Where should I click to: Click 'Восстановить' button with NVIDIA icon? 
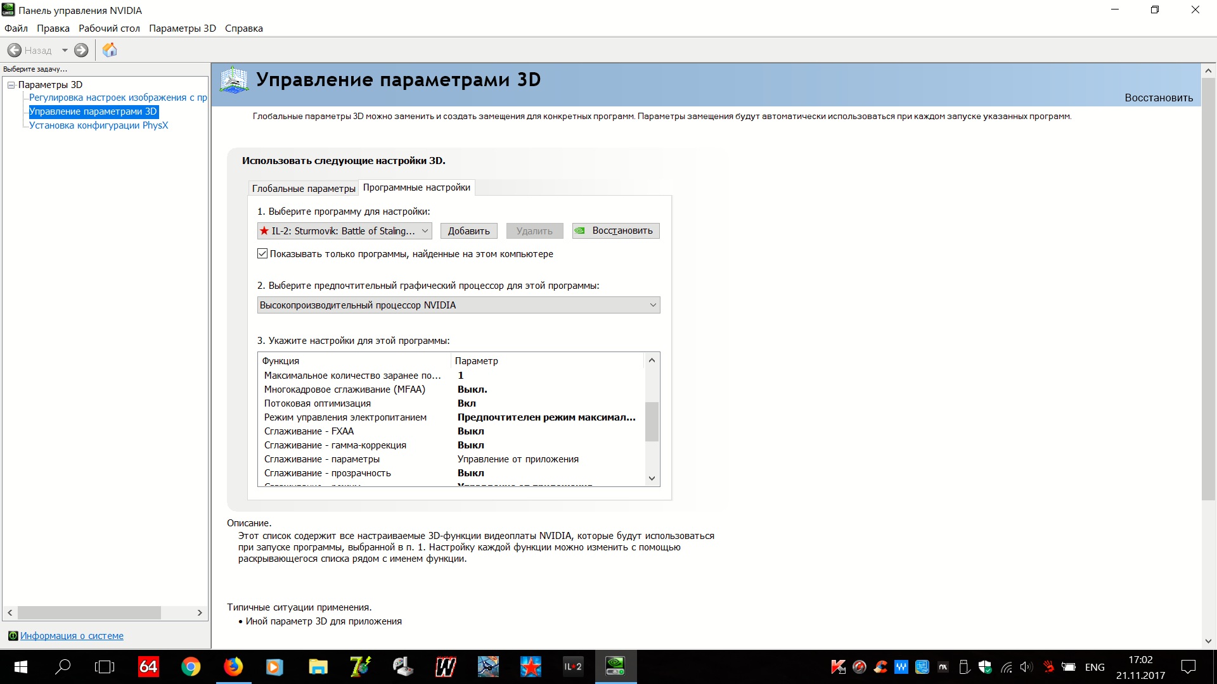point(616,231)
